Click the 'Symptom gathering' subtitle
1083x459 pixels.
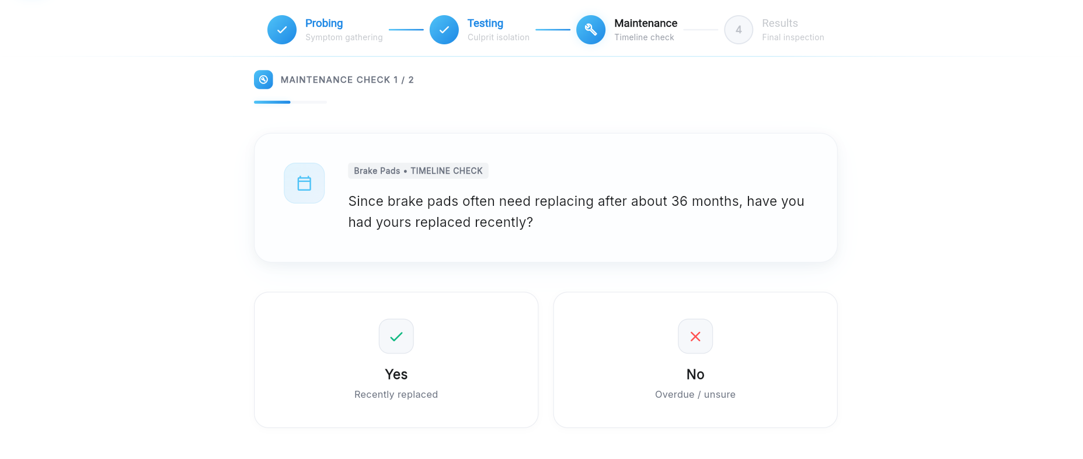344,37
